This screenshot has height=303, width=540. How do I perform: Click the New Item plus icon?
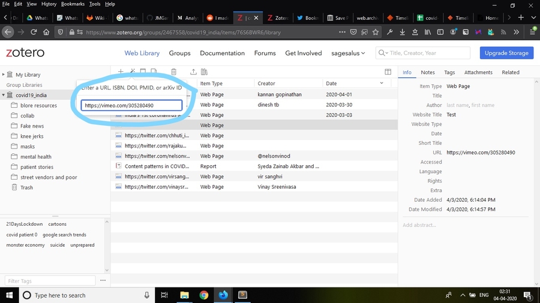121,72
